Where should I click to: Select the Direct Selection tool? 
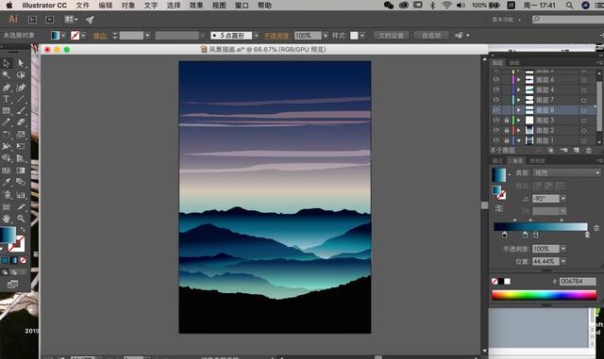pyautogui.click(x=21, y=63)
